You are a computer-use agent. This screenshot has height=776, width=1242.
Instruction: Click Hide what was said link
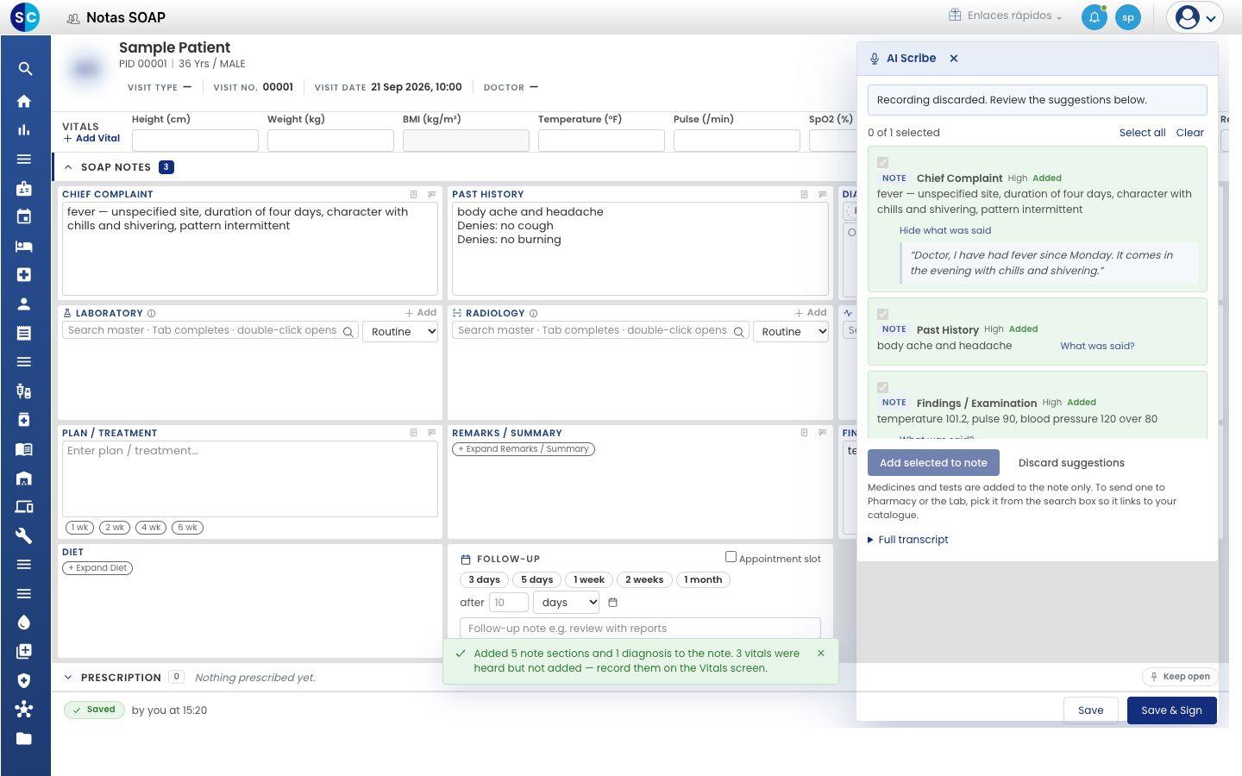(945, 231)
